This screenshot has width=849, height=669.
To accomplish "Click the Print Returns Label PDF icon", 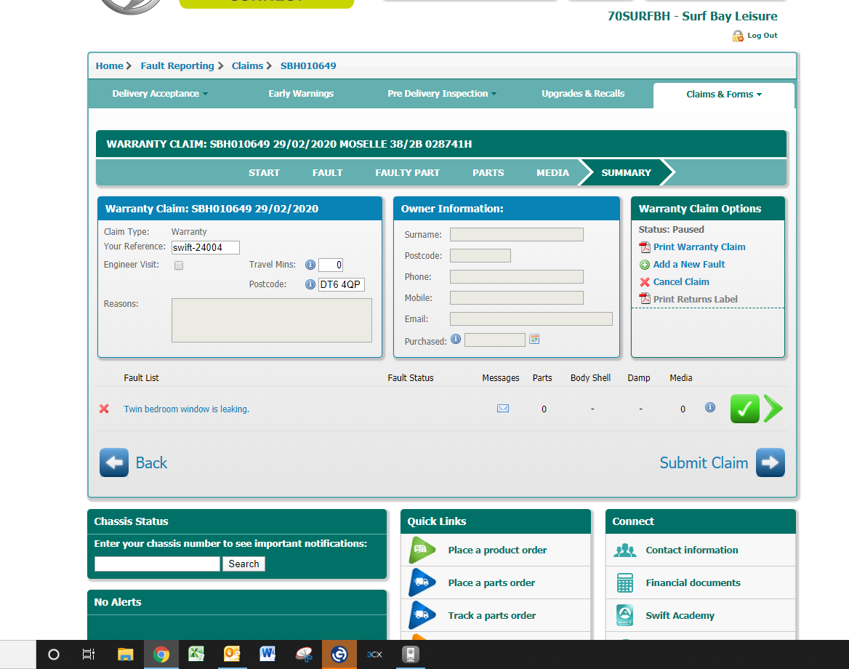I will (x=645, y=299).
